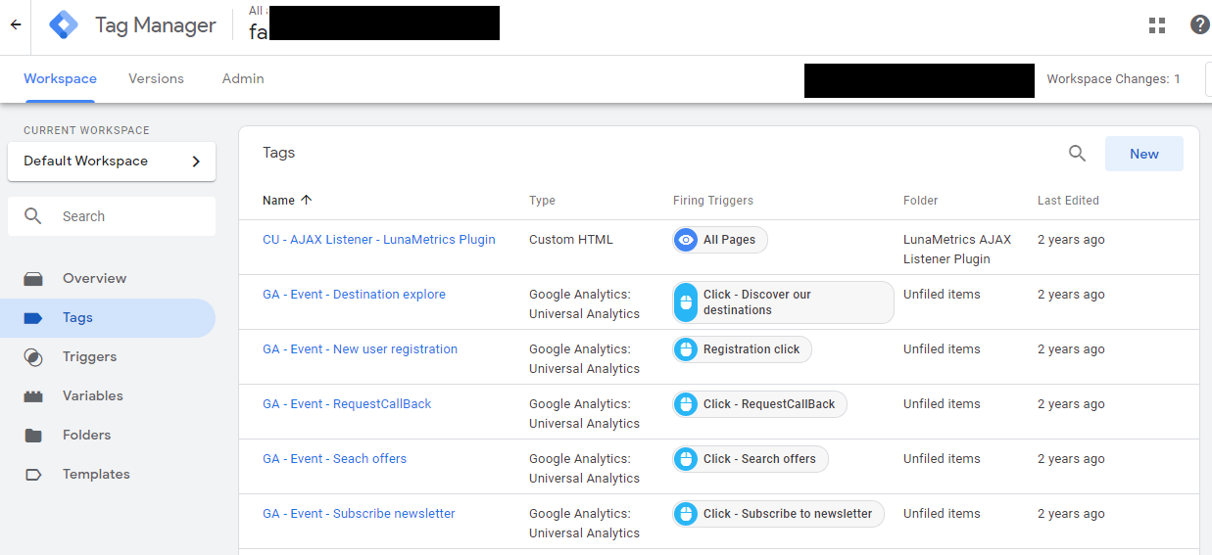Open GA - Event - Destination explore tag
Screen dimensions: 1212x555
354,295
